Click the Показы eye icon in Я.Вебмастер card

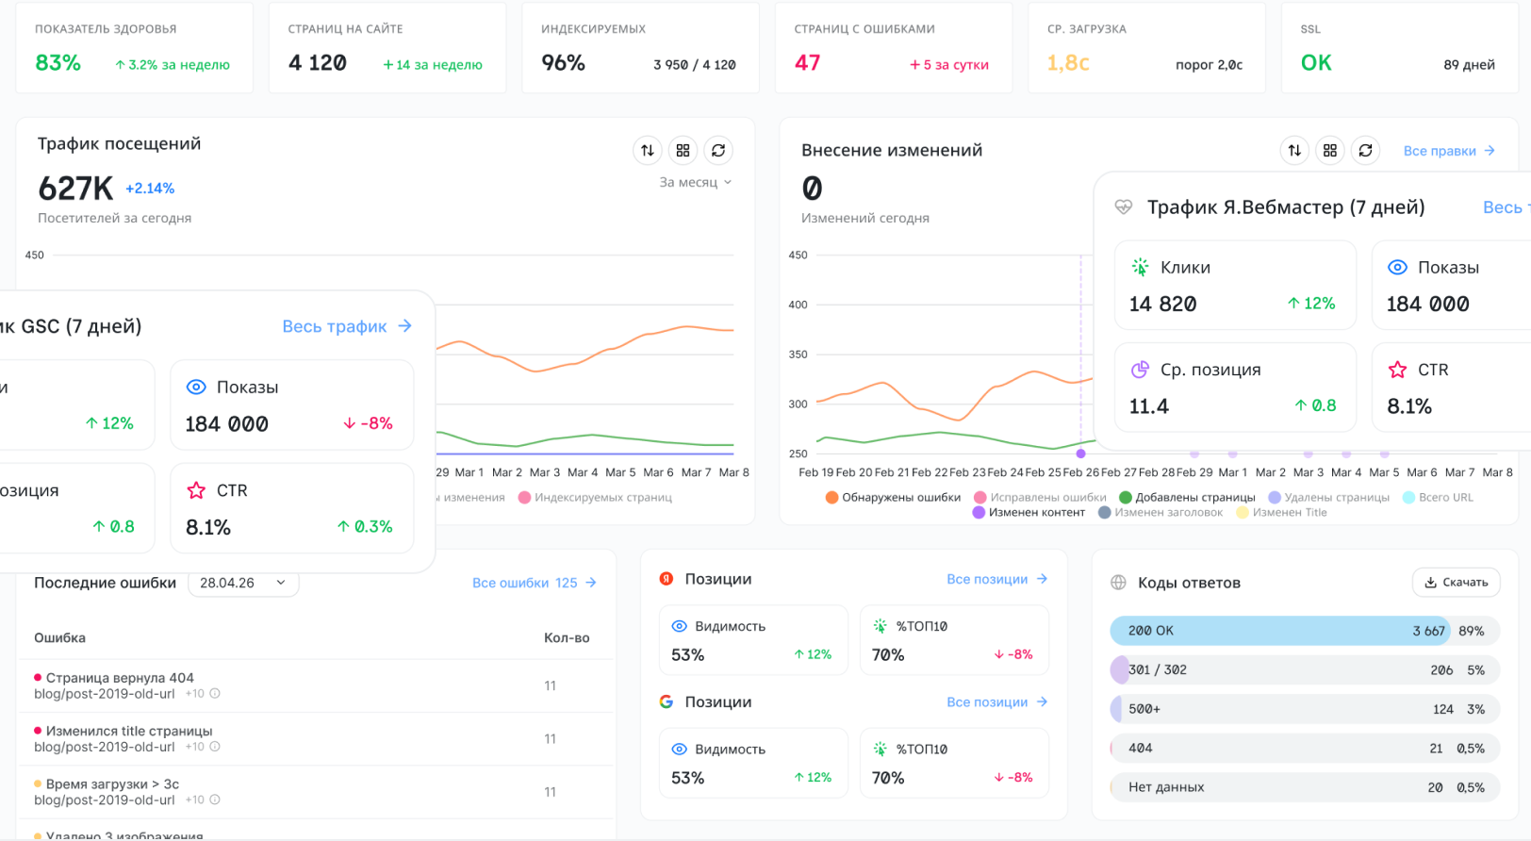tap(1397, 267)
